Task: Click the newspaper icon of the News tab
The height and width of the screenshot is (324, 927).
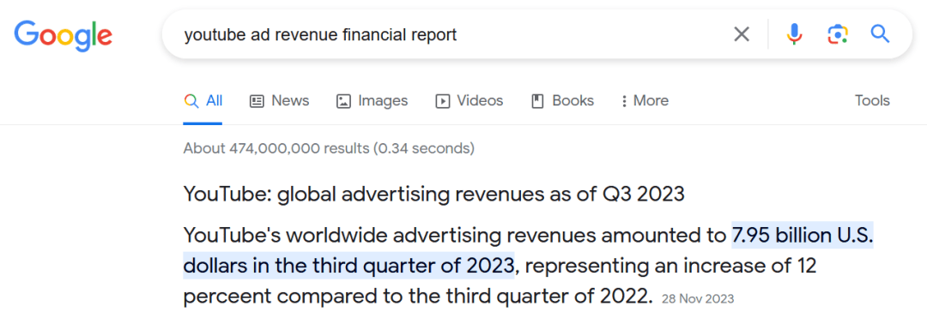Action: pyautogui.click(x=257, y=101)
